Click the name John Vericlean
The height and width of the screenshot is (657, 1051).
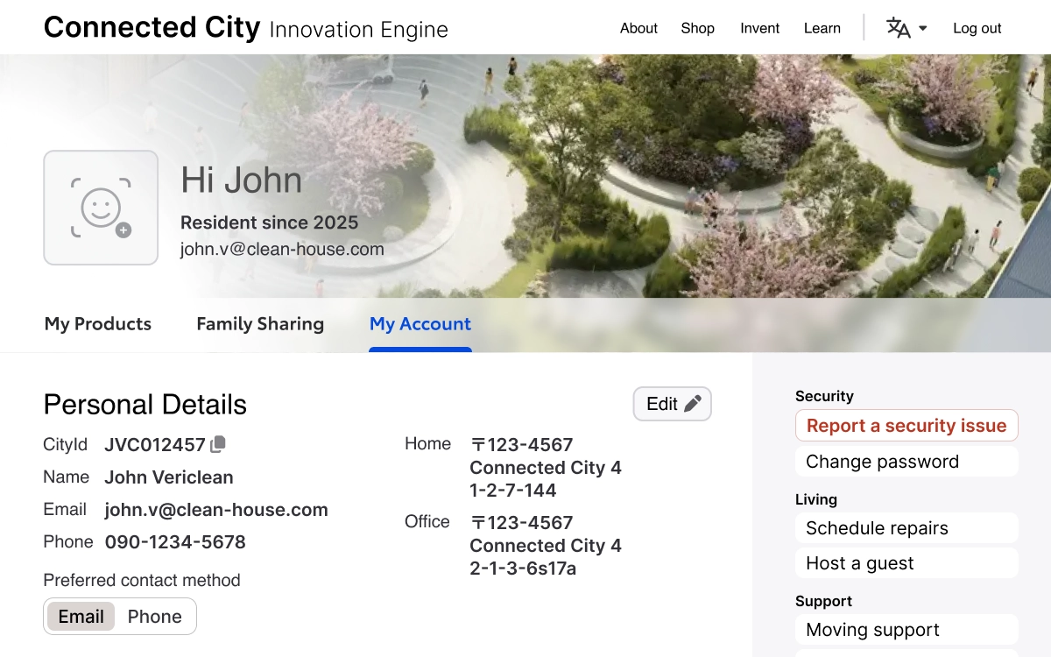169,477
